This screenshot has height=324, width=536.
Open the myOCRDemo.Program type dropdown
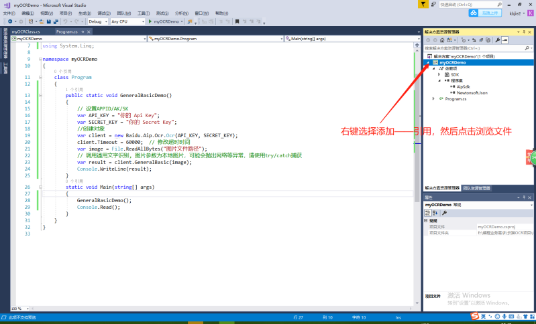[x=216, y=39]
